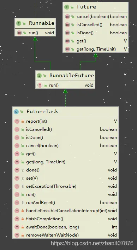Select the Future interface header
The image size is (137, 250).
(95, 7)
